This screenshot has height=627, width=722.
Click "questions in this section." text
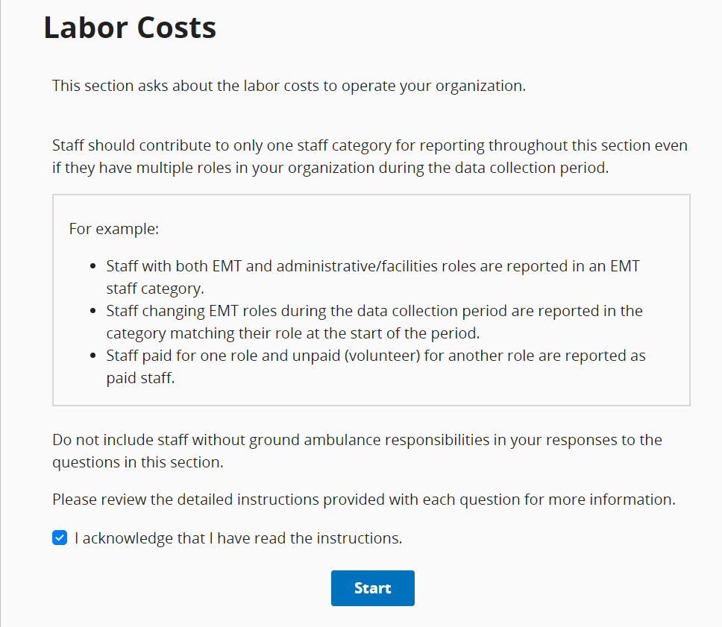pos(137,462)
